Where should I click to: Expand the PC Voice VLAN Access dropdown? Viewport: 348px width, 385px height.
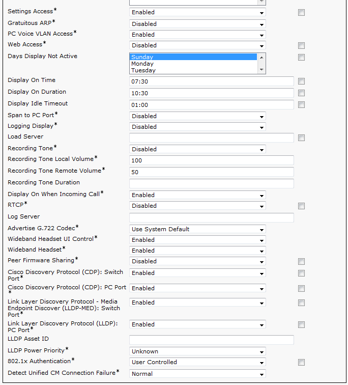(x=197, y=35)
